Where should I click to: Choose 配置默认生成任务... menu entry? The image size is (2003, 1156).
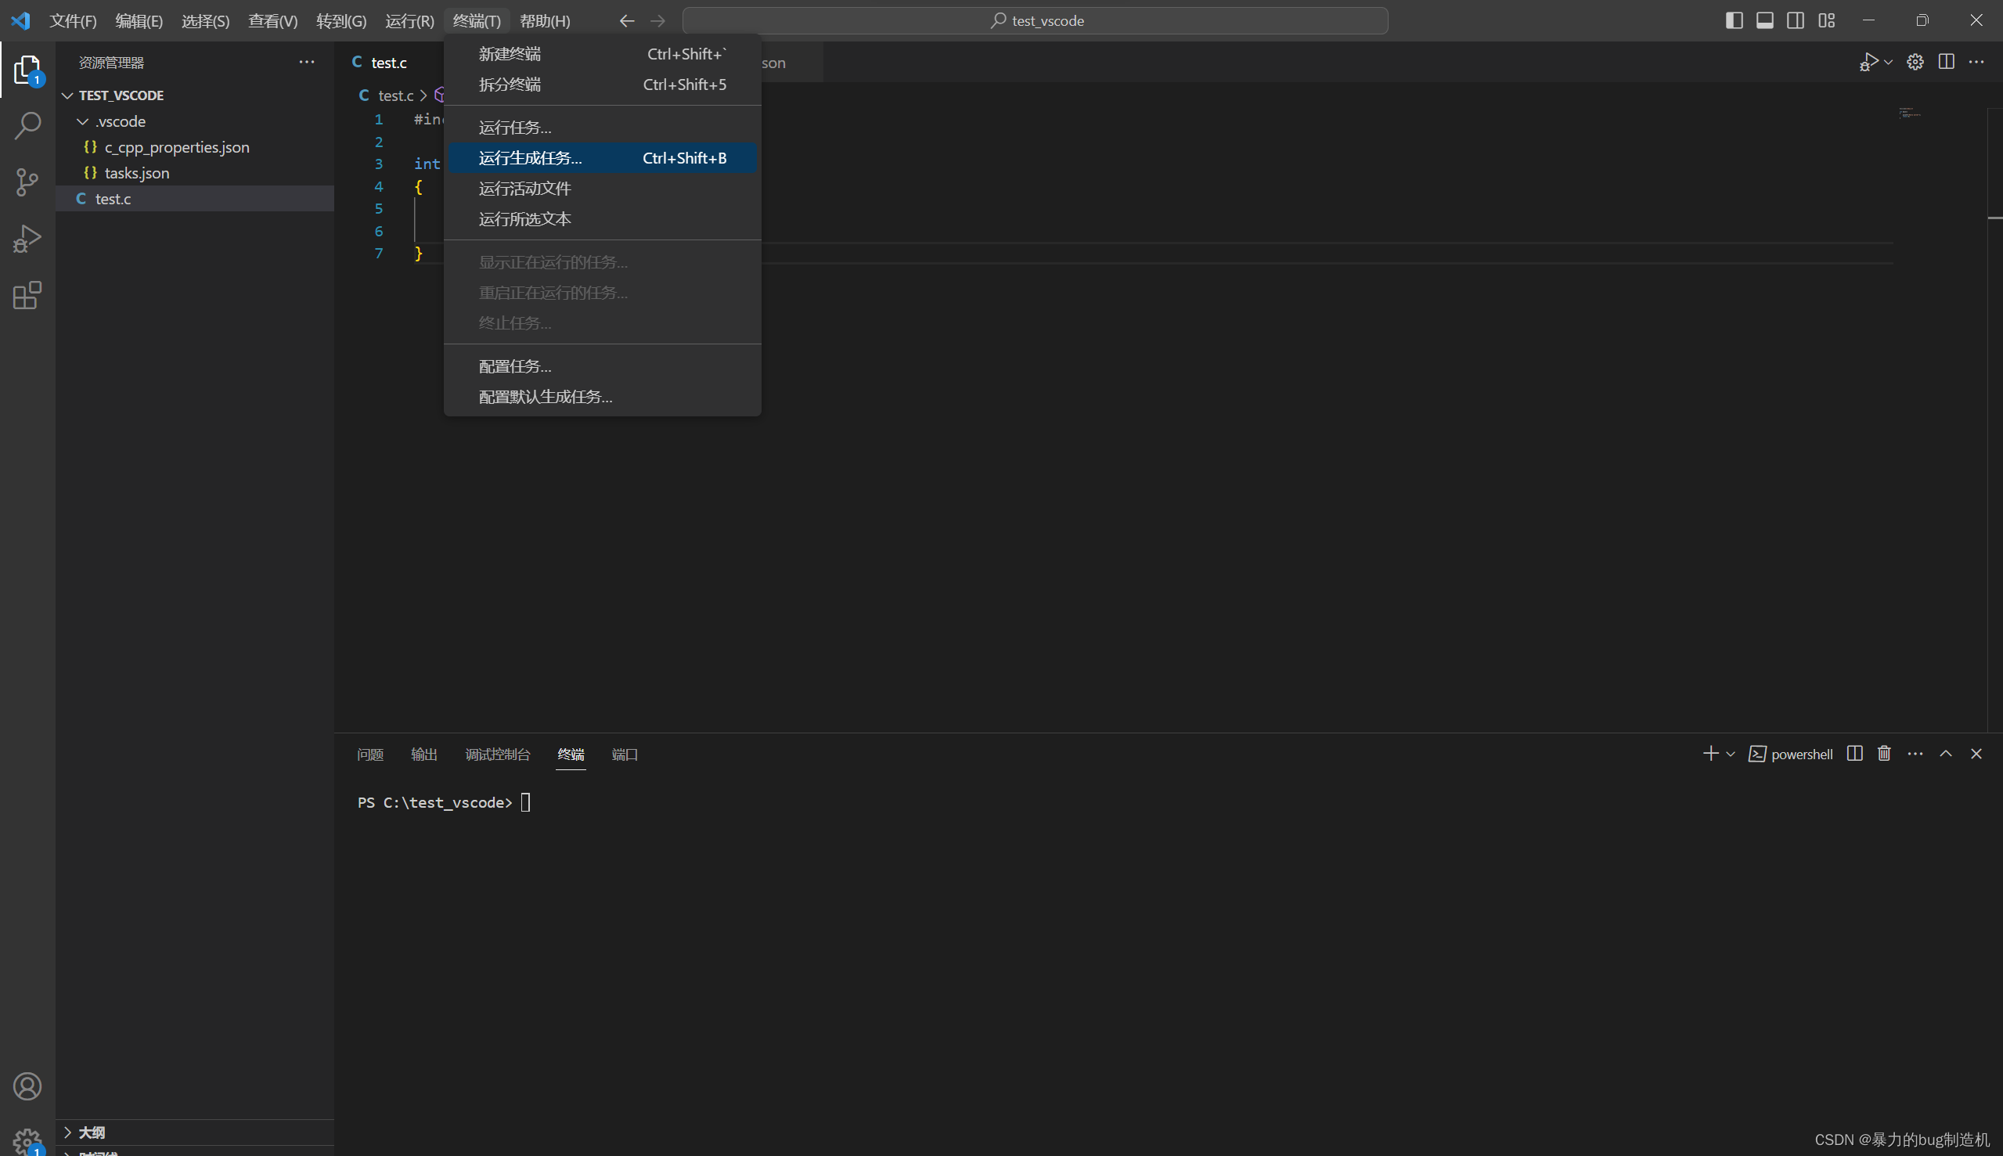[x=603, y=397]
